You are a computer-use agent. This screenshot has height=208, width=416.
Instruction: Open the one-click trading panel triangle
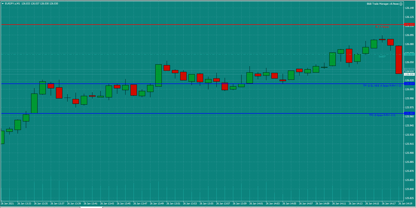click(x=3, y=4)
